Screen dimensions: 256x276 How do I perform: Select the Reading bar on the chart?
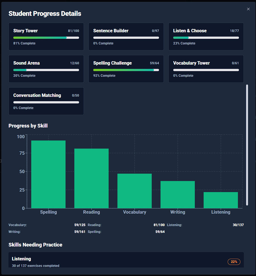click(x=91, y=178)
